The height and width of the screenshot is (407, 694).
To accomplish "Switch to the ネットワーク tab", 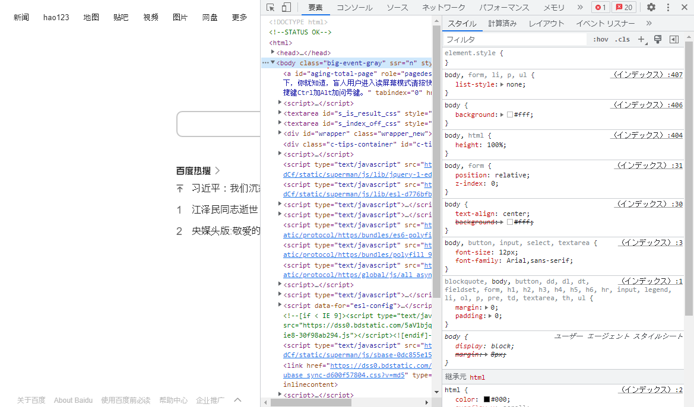I will pyautogui.click(x=443, y=8).
